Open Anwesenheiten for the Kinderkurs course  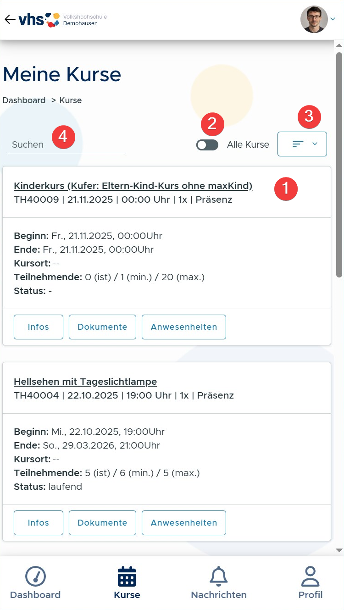(184, 327)
